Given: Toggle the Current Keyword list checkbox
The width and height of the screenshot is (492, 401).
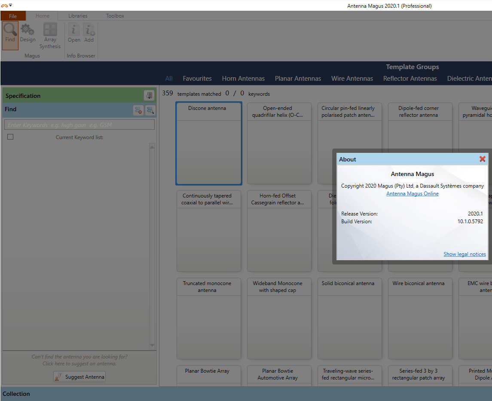Looking at the screenshot, I should 10,137.
